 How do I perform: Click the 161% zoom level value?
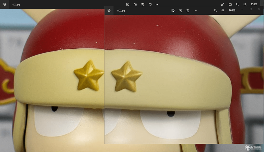pyautogui.click(x=232, y=11)
